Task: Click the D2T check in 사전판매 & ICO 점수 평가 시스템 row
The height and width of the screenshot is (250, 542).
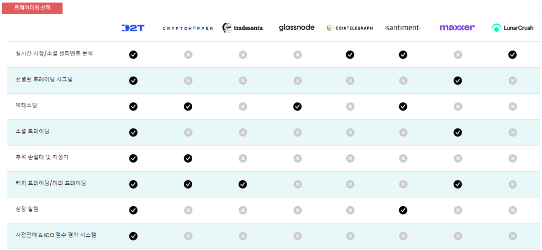Action: 133,236
